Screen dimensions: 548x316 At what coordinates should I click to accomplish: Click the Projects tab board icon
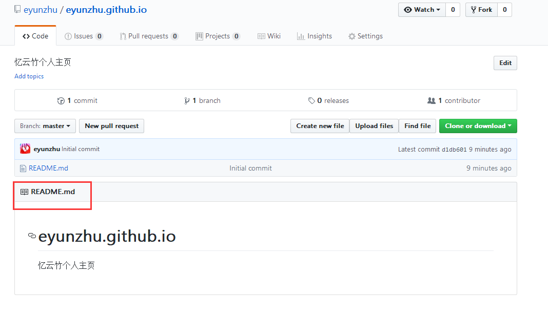click(x=199, y=36)
